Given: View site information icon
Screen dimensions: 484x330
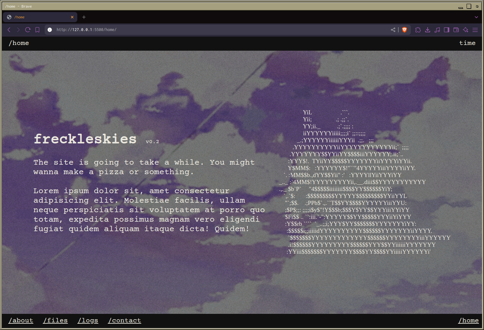Looking at the screenshot, I should [50, 30].
